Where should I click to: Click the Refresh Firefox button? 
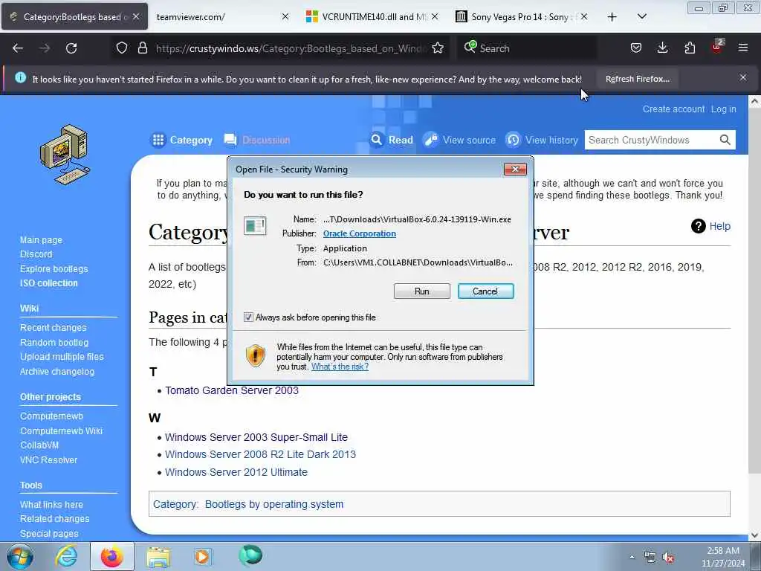637,79
